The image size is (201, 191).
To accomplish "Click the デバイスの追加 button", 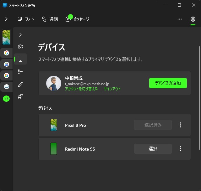I will click(168, 83).
